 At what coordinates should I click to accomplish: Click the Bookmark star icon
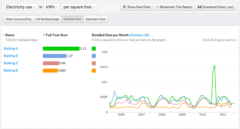coord(157,7)
